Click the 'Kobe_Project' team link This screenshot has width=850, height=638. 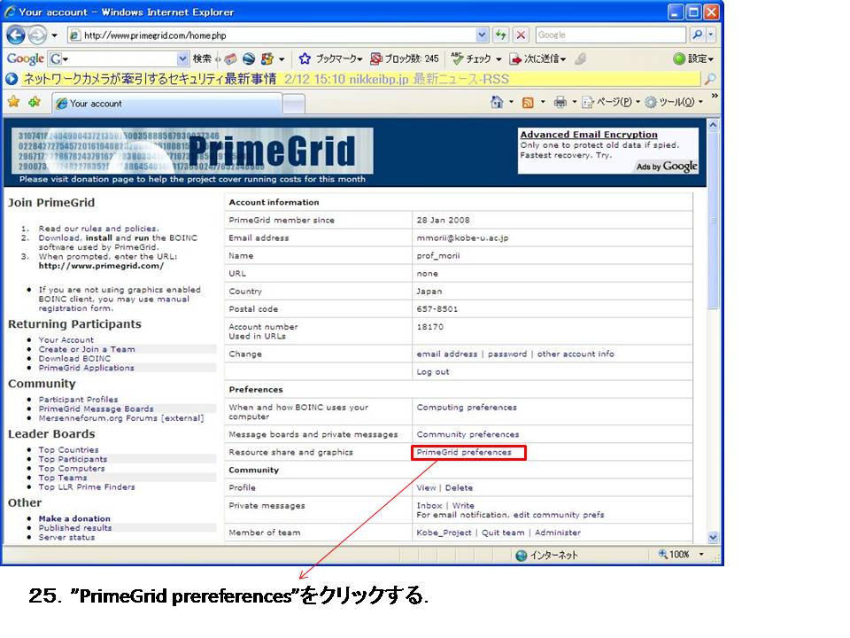444,533
